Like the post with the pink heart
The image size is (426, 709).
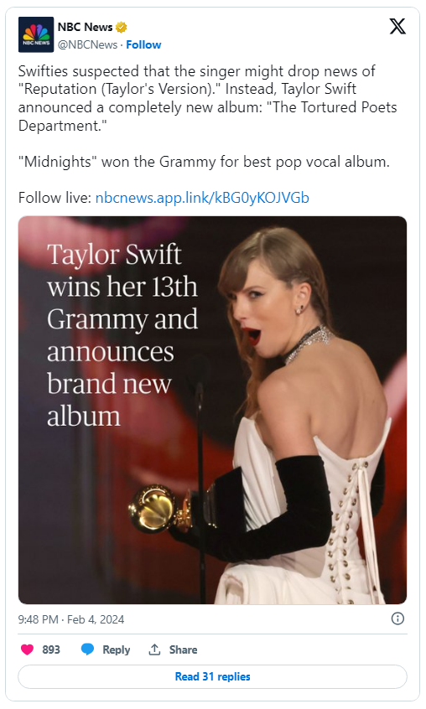[27, 649]
